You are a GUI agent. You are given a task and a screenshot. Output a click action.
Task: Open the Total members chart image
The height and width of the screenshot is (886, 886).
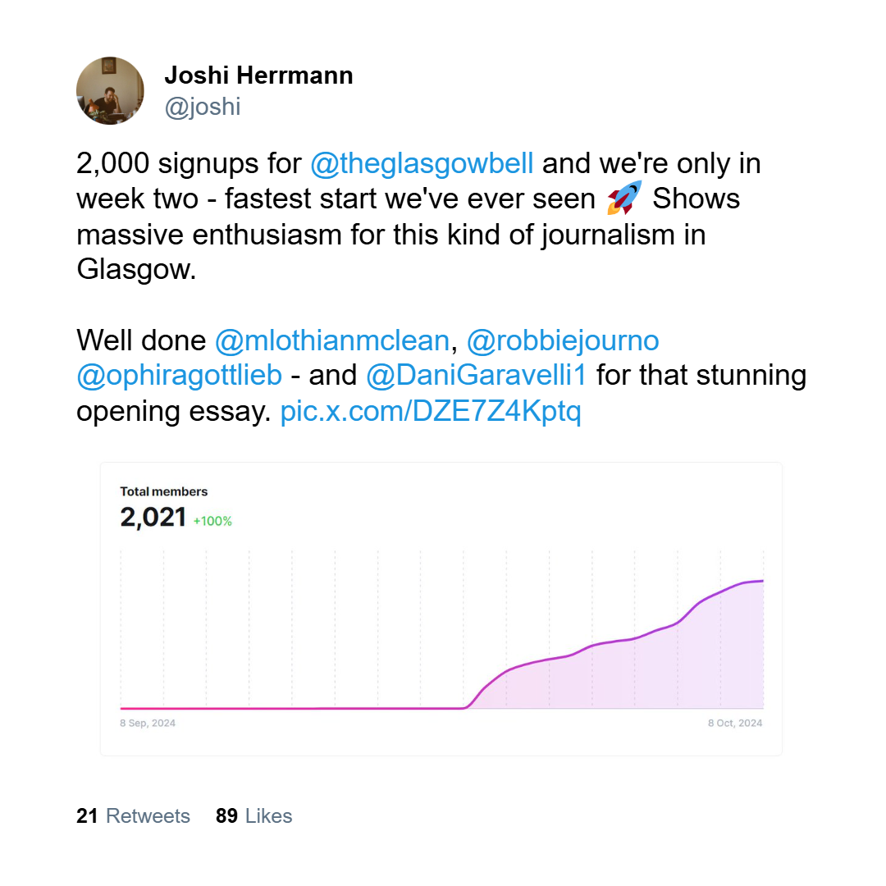441,609
